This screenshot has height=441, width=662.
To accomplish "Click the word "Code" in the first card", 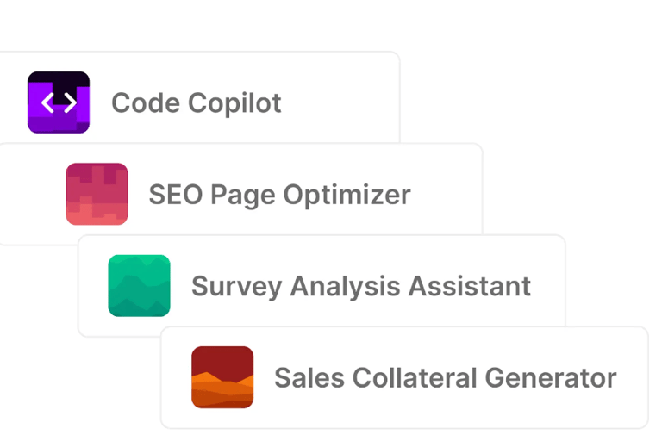I will click(x=146, y=103).
